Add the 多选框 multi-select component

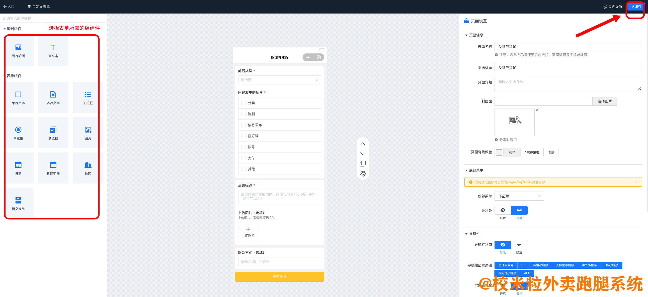(53, 133)
